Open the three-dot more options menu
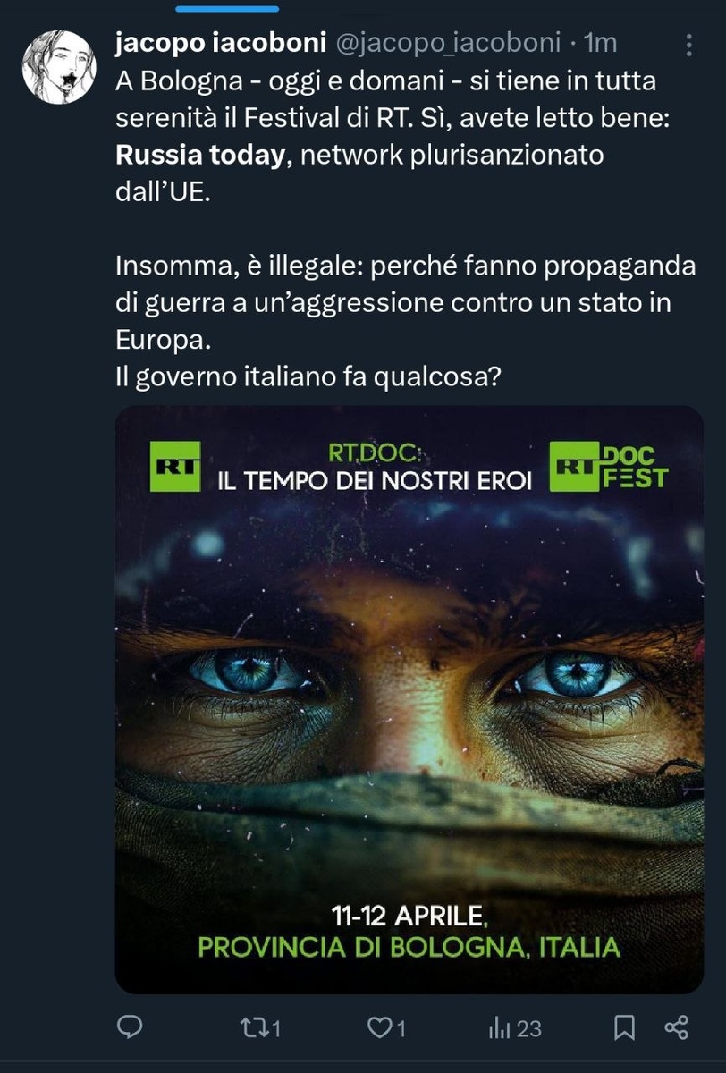 [688, 45]
